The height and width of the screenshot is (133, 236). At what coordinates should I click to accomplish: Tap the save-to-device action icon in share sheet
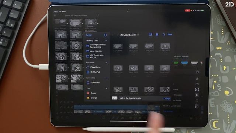click(197, 79)
